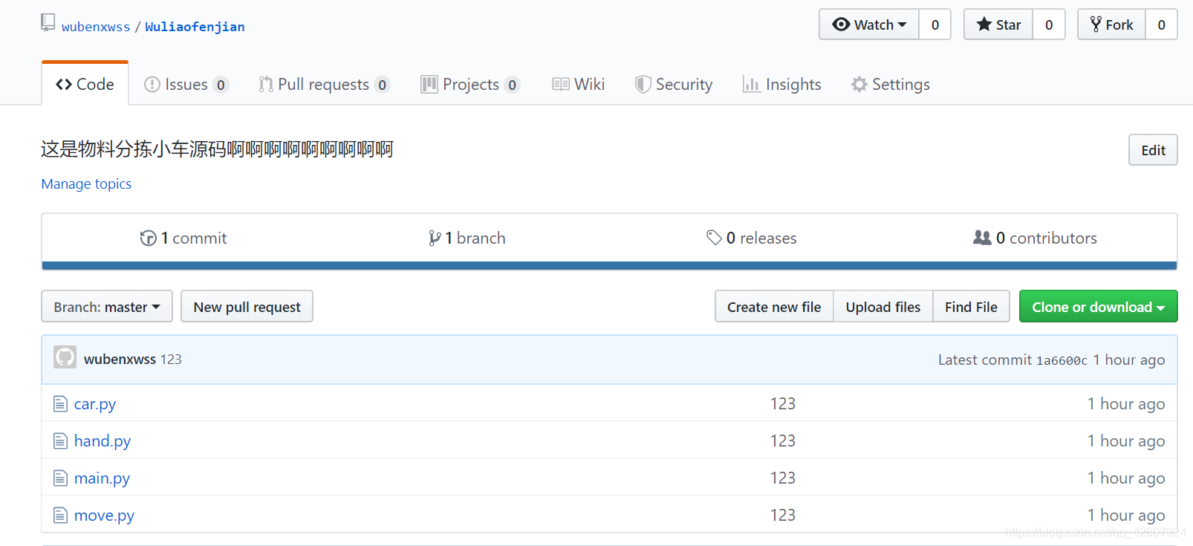Image resolution: width=1193 pixels, height=546 pixels.
Task: Open repository Settings tab
Action: (891, 85)
